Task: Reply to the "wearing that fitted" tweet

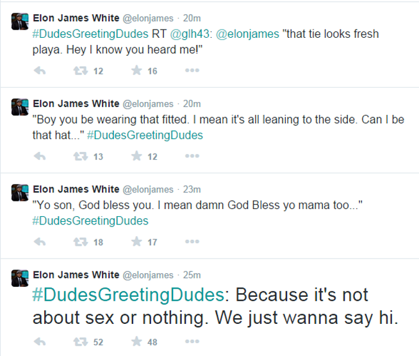Action: (x=39, y=157)
